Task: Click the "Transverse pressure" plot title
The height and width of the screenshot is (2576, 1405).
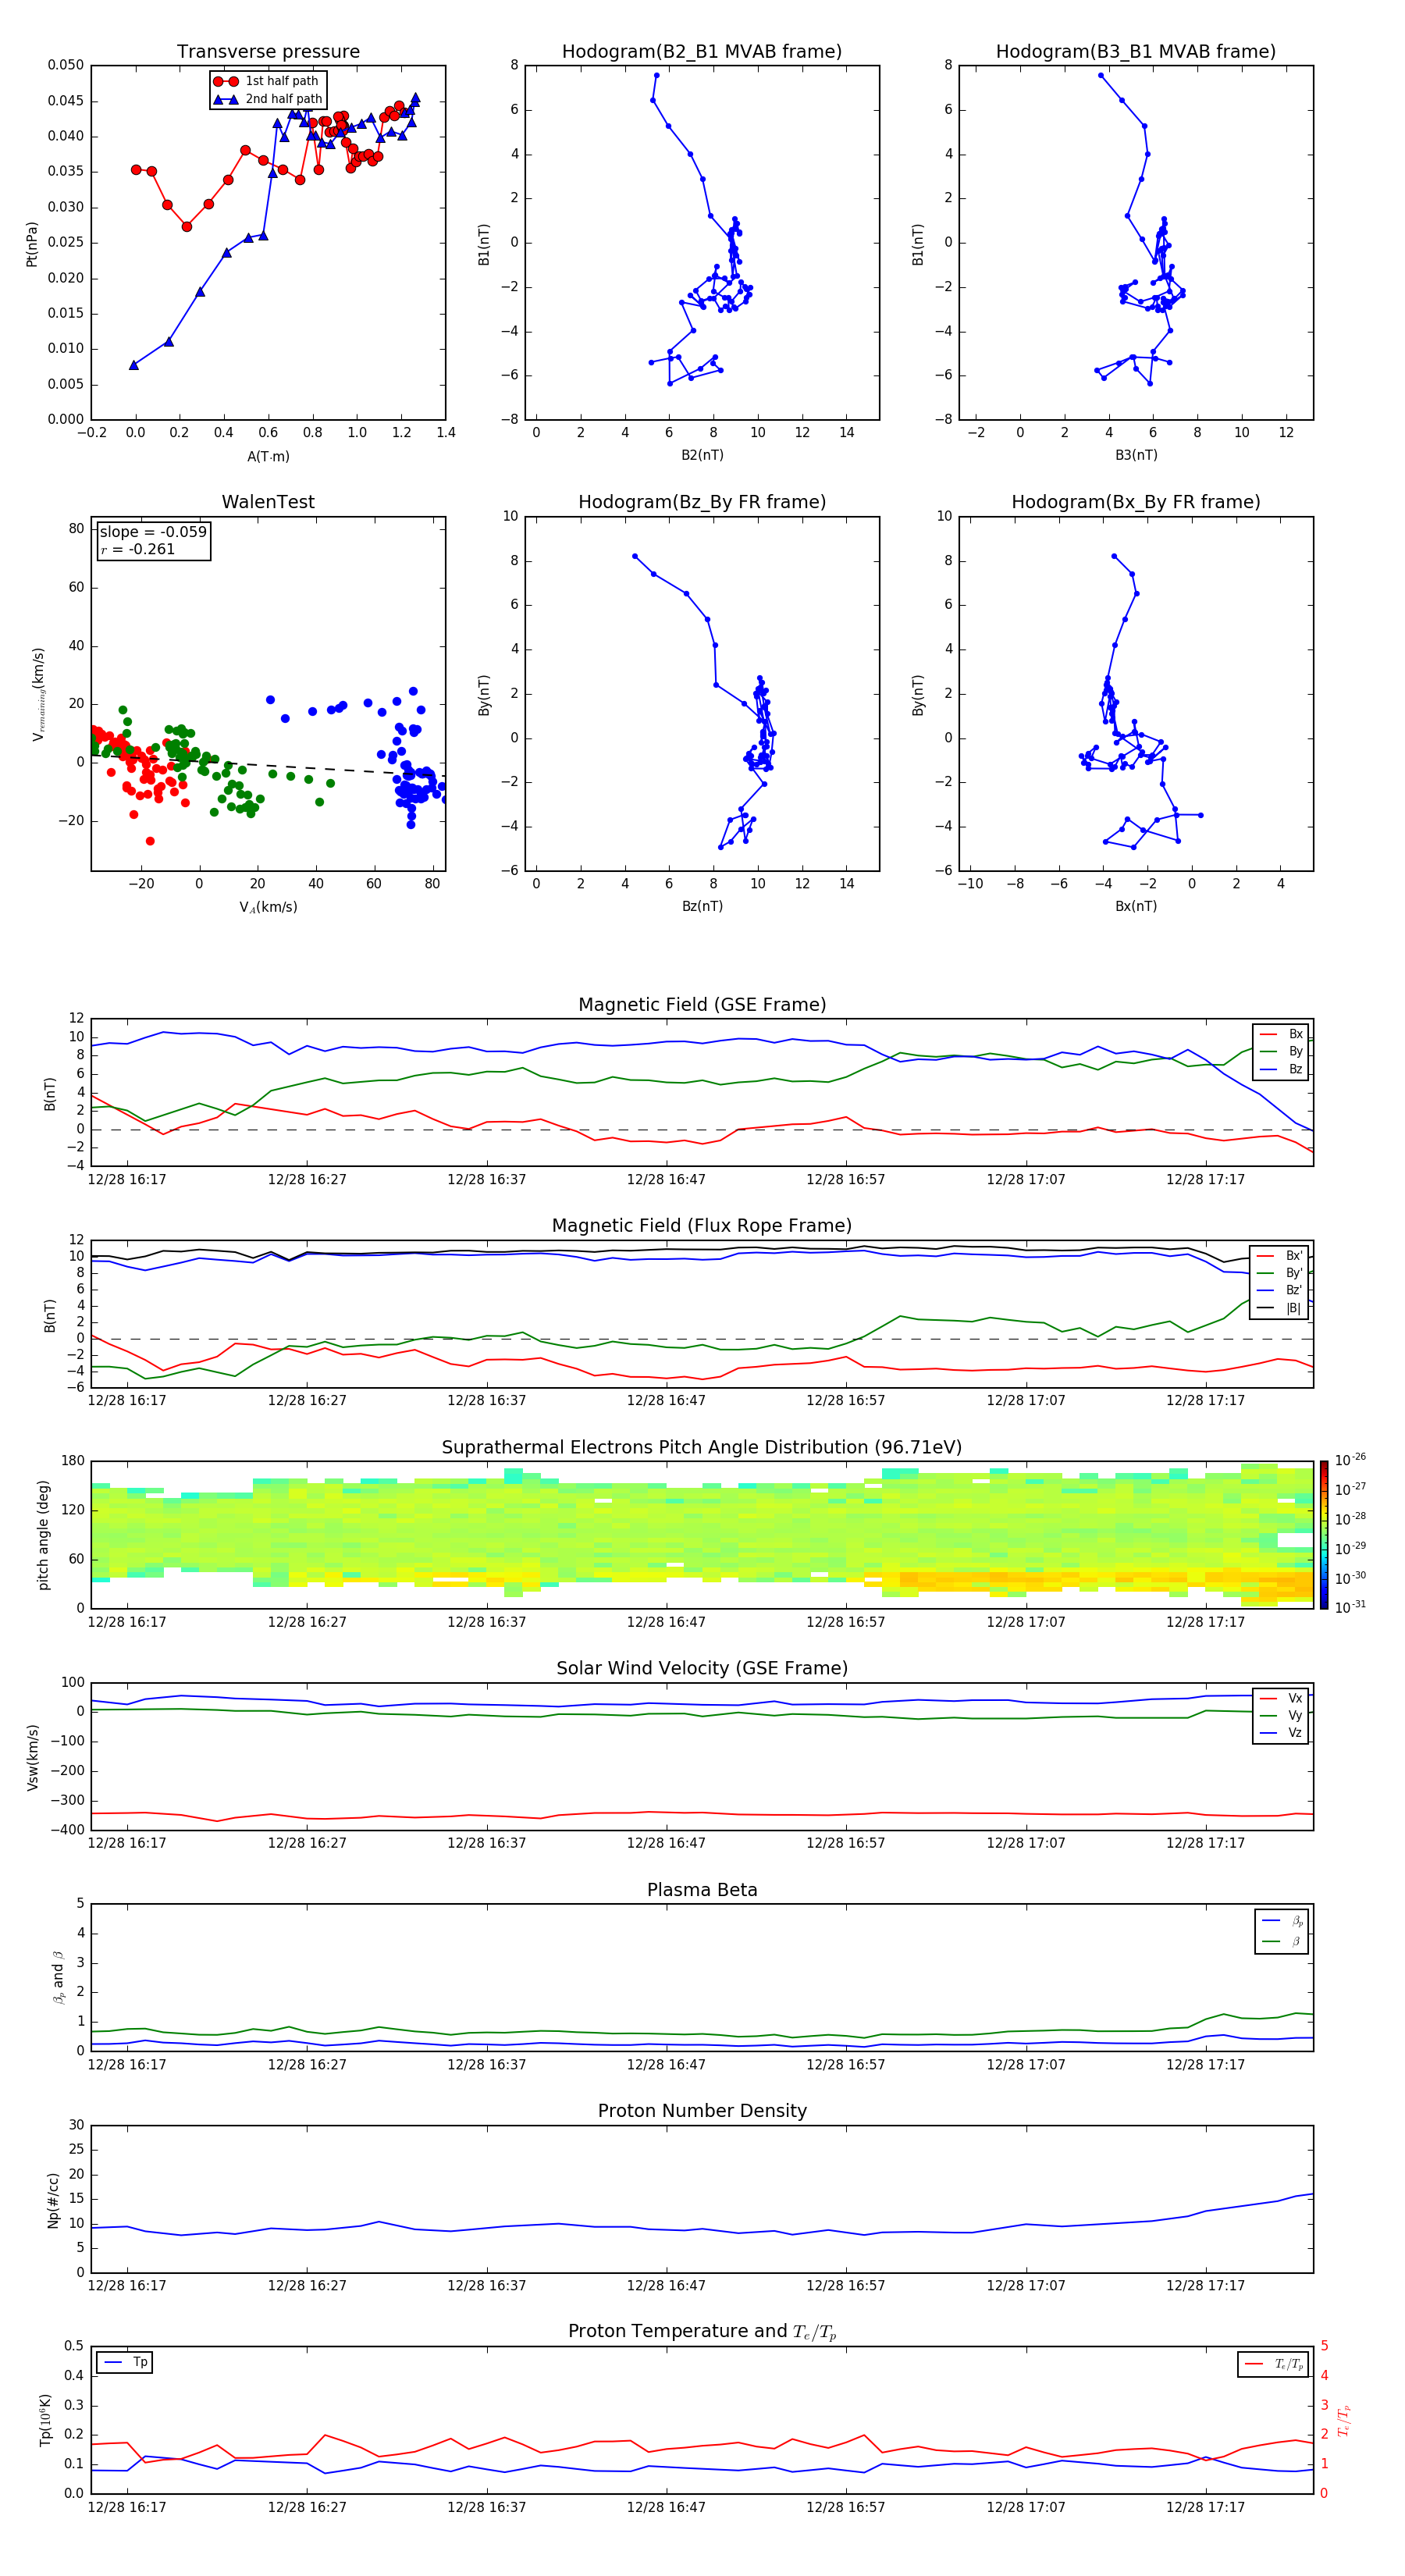Action: [268, 52]
